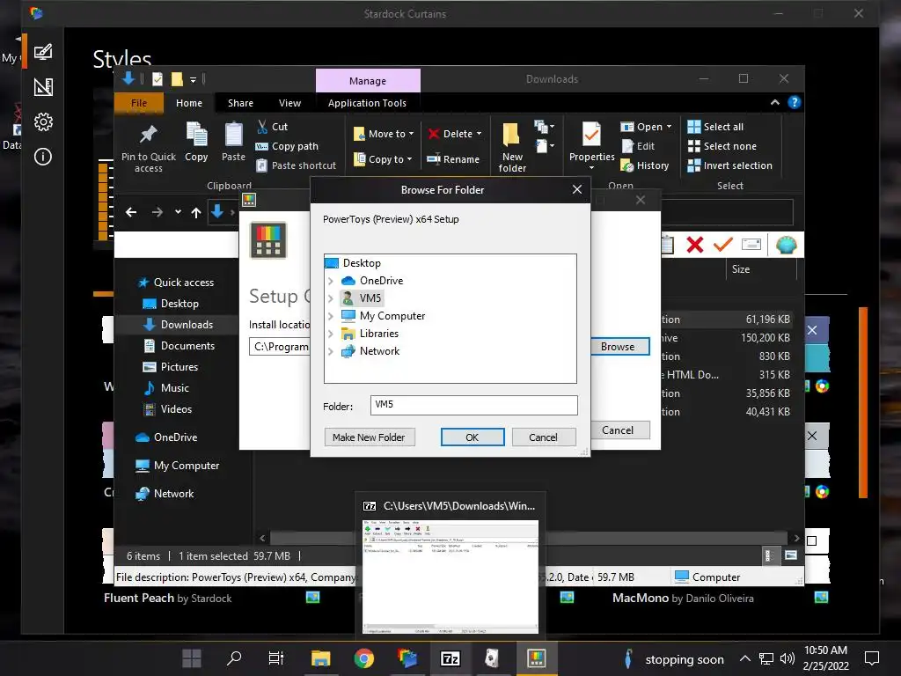This screenshot has height=676, width=901.
Task: Switch to the View ribbon tab
Action: click(289, 103)
